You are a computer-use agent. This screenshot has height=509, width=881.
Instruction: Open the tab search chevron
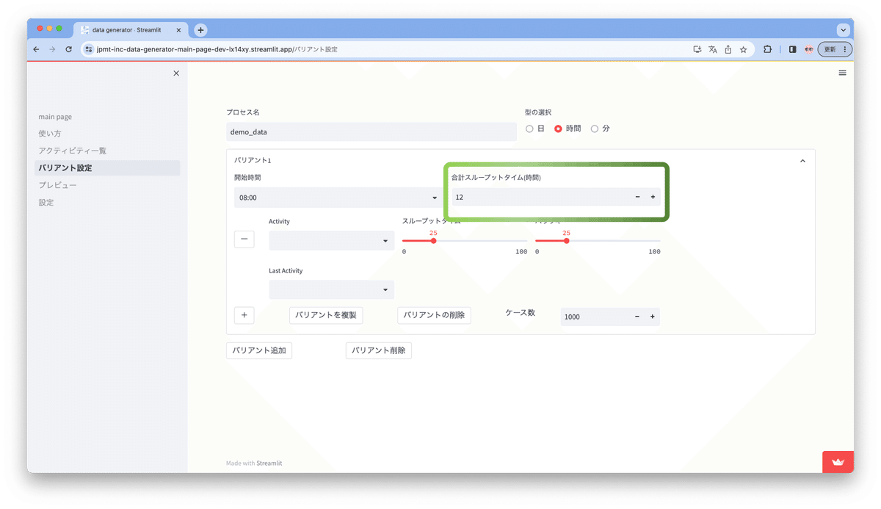[x=843, y=30]
